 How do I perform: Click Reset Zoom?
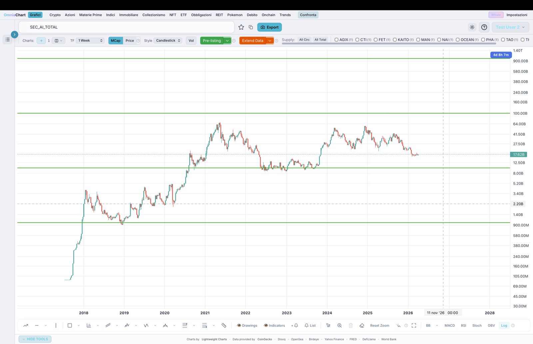[x=379, y=325]
